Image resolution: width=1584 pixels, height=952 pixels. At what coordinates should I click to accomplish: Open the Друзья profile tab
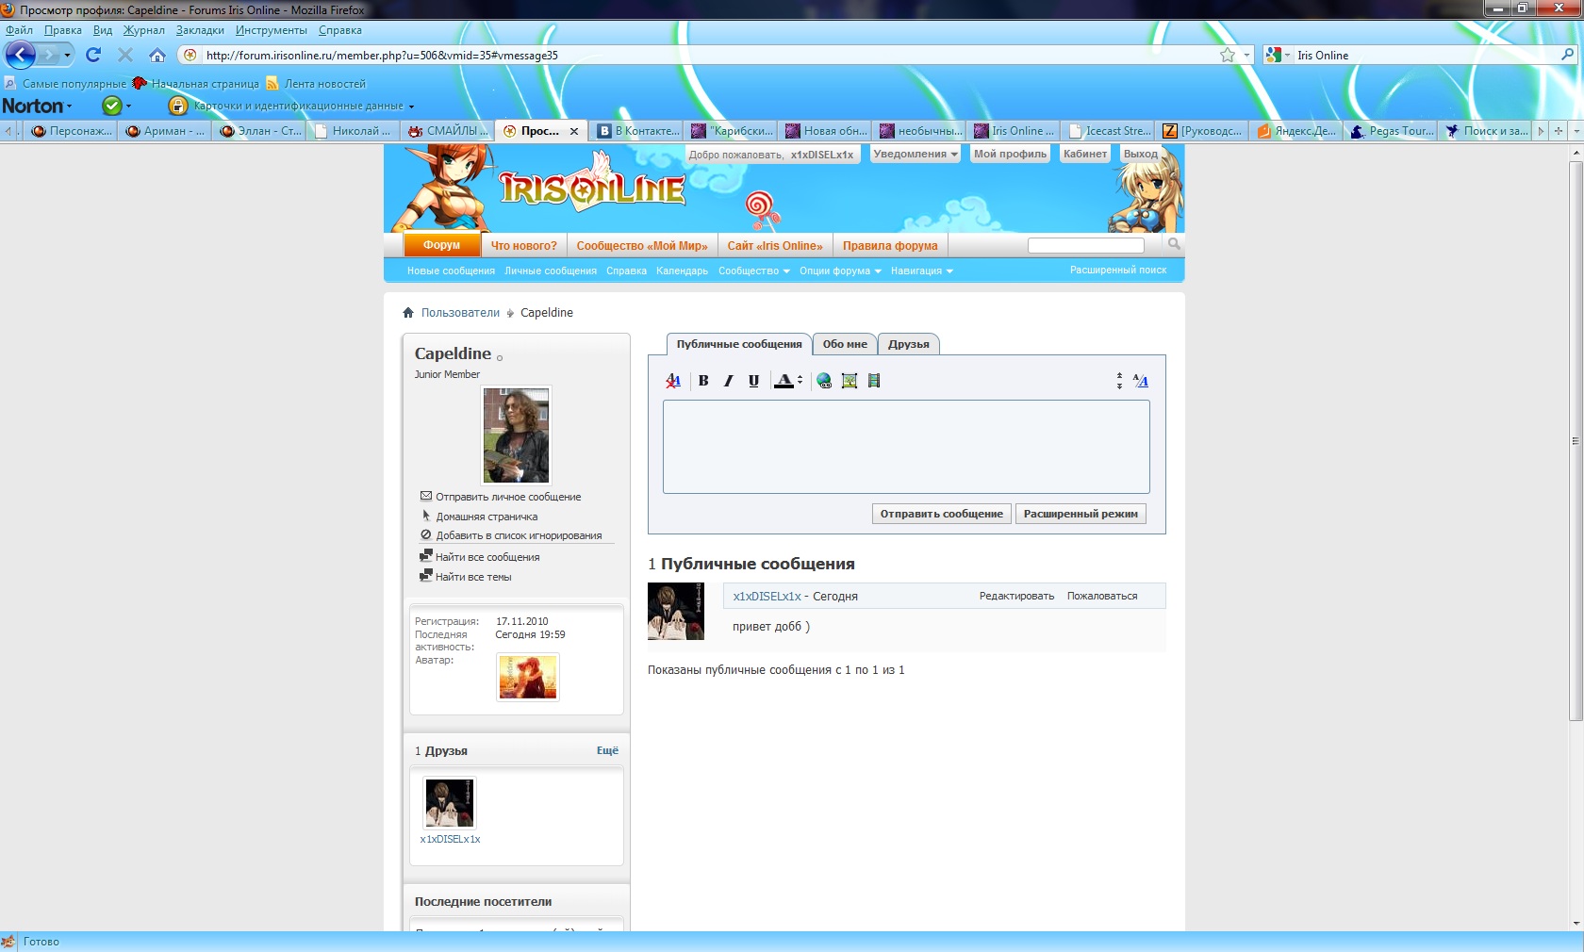[908, 344]
